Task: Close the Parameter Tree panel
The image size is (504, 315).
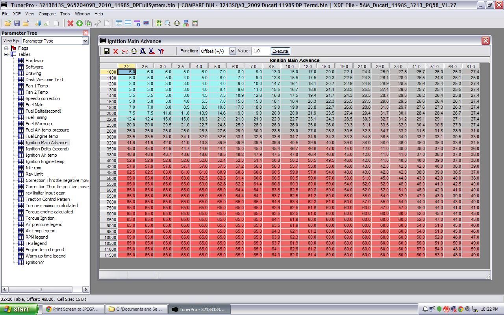Action: pyautogui.click(x=85, y=33)
